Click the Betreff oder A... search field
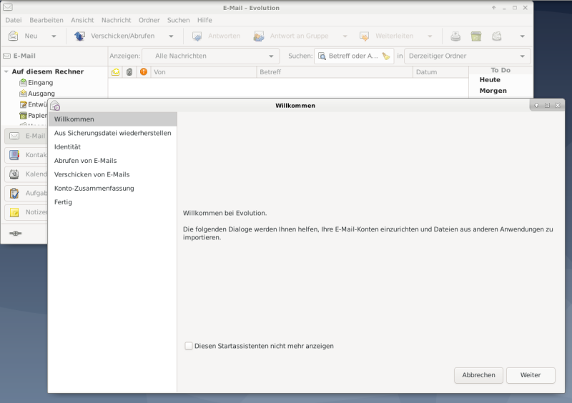 [x=353, y=56]
